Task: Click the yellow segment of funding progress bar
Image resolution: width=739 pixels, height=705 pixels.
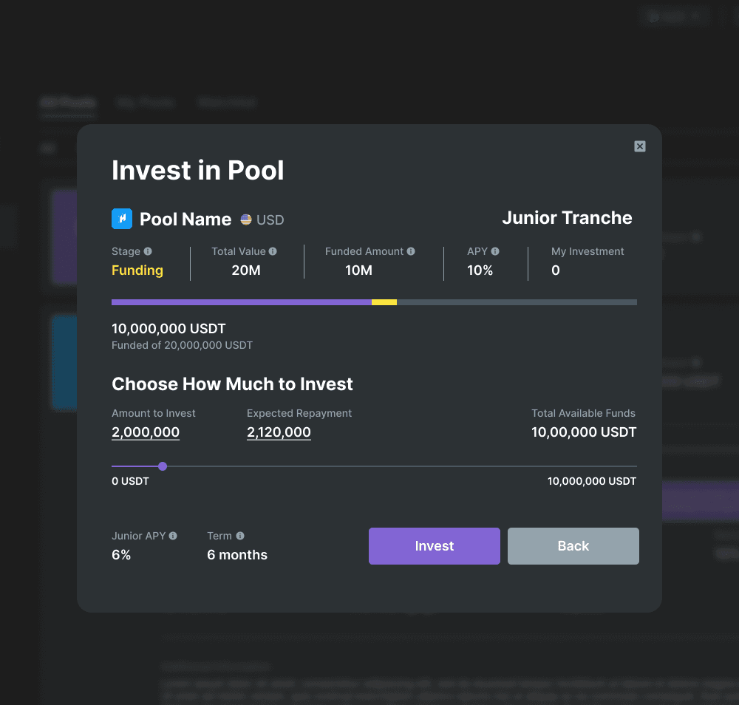Action: tap(384, 302)
